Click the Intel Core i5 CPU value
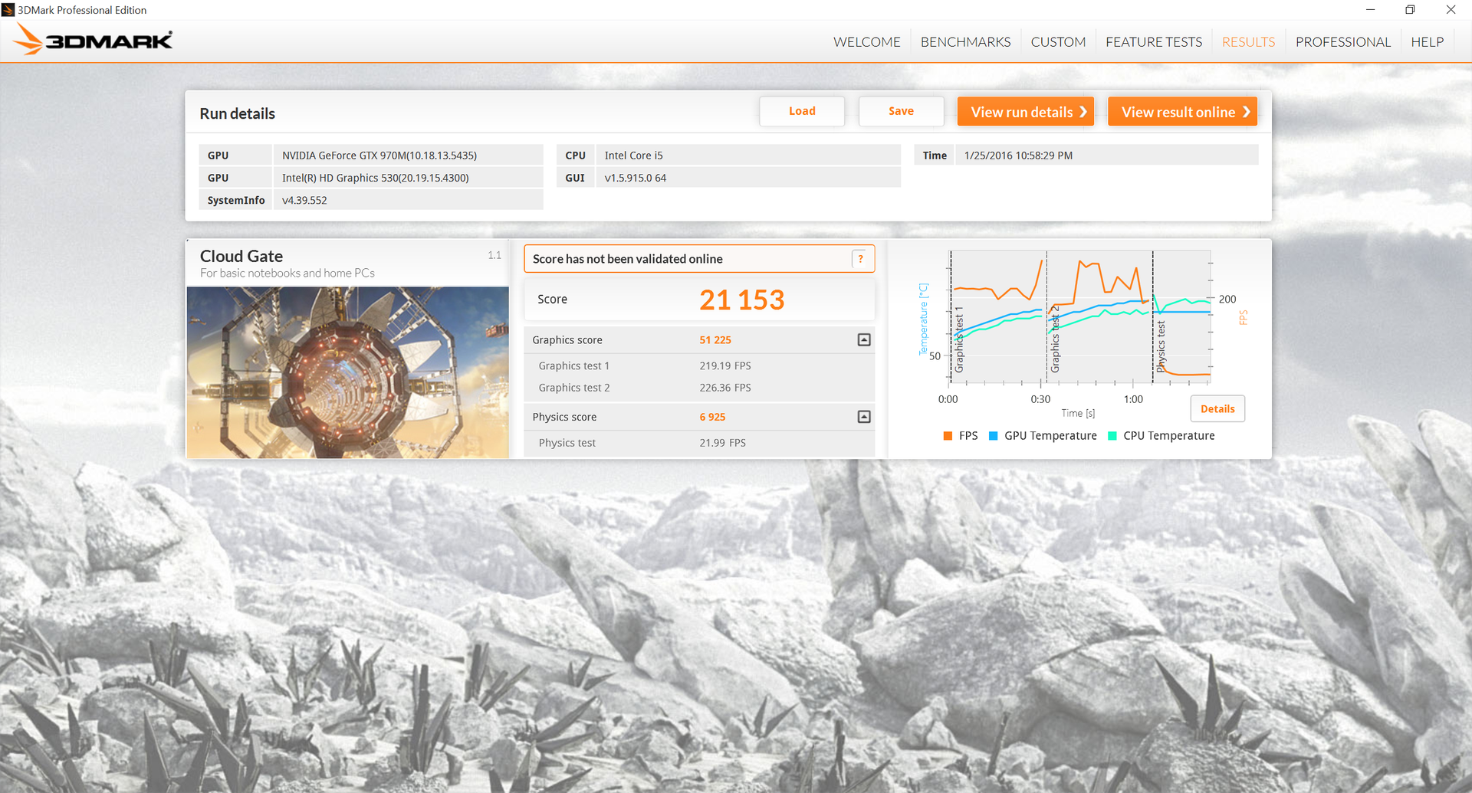 [633, 156]
